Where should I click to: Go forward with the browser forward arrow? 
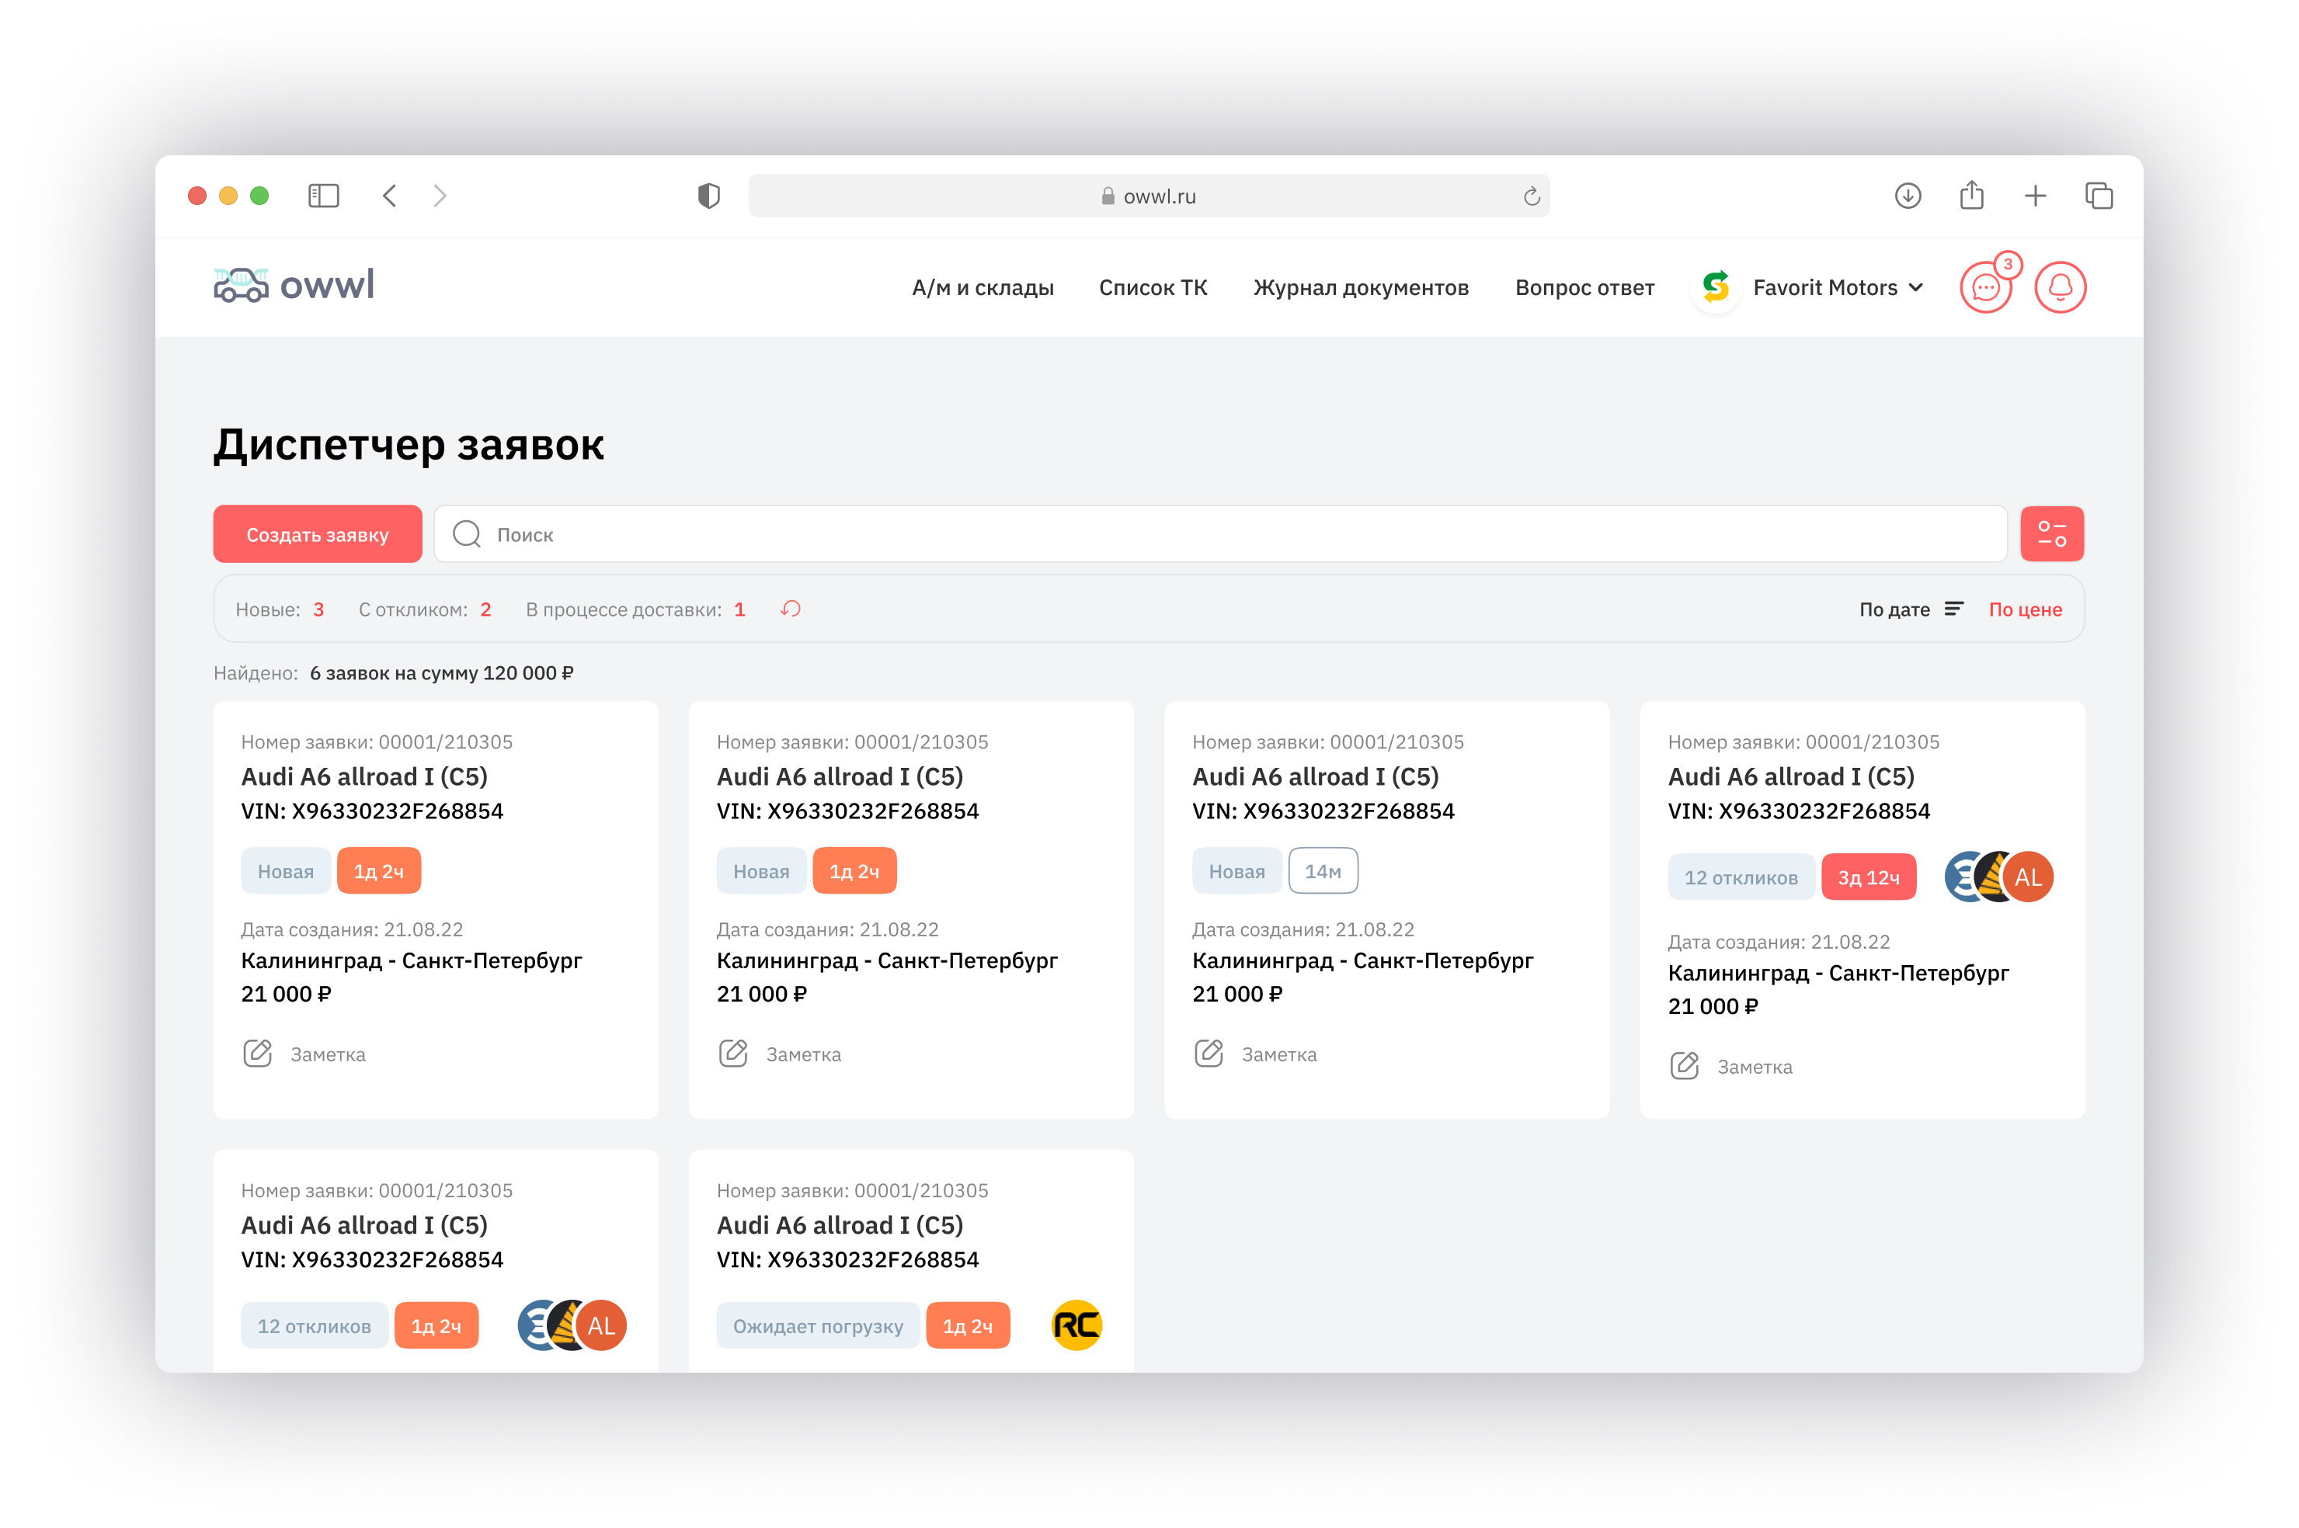(x=440, y=196)
